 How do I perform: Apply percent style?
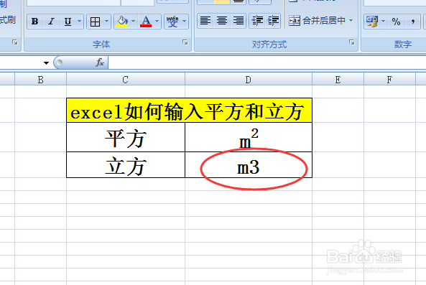pyautogui.click(x=396, y=22)
